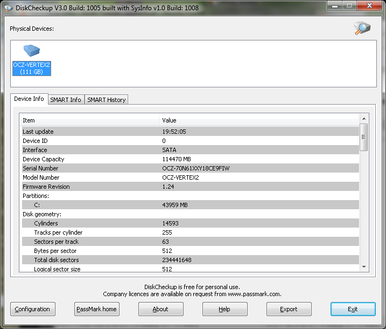
Task: Click the scroll up arrow in table
Action: [364, 119]
